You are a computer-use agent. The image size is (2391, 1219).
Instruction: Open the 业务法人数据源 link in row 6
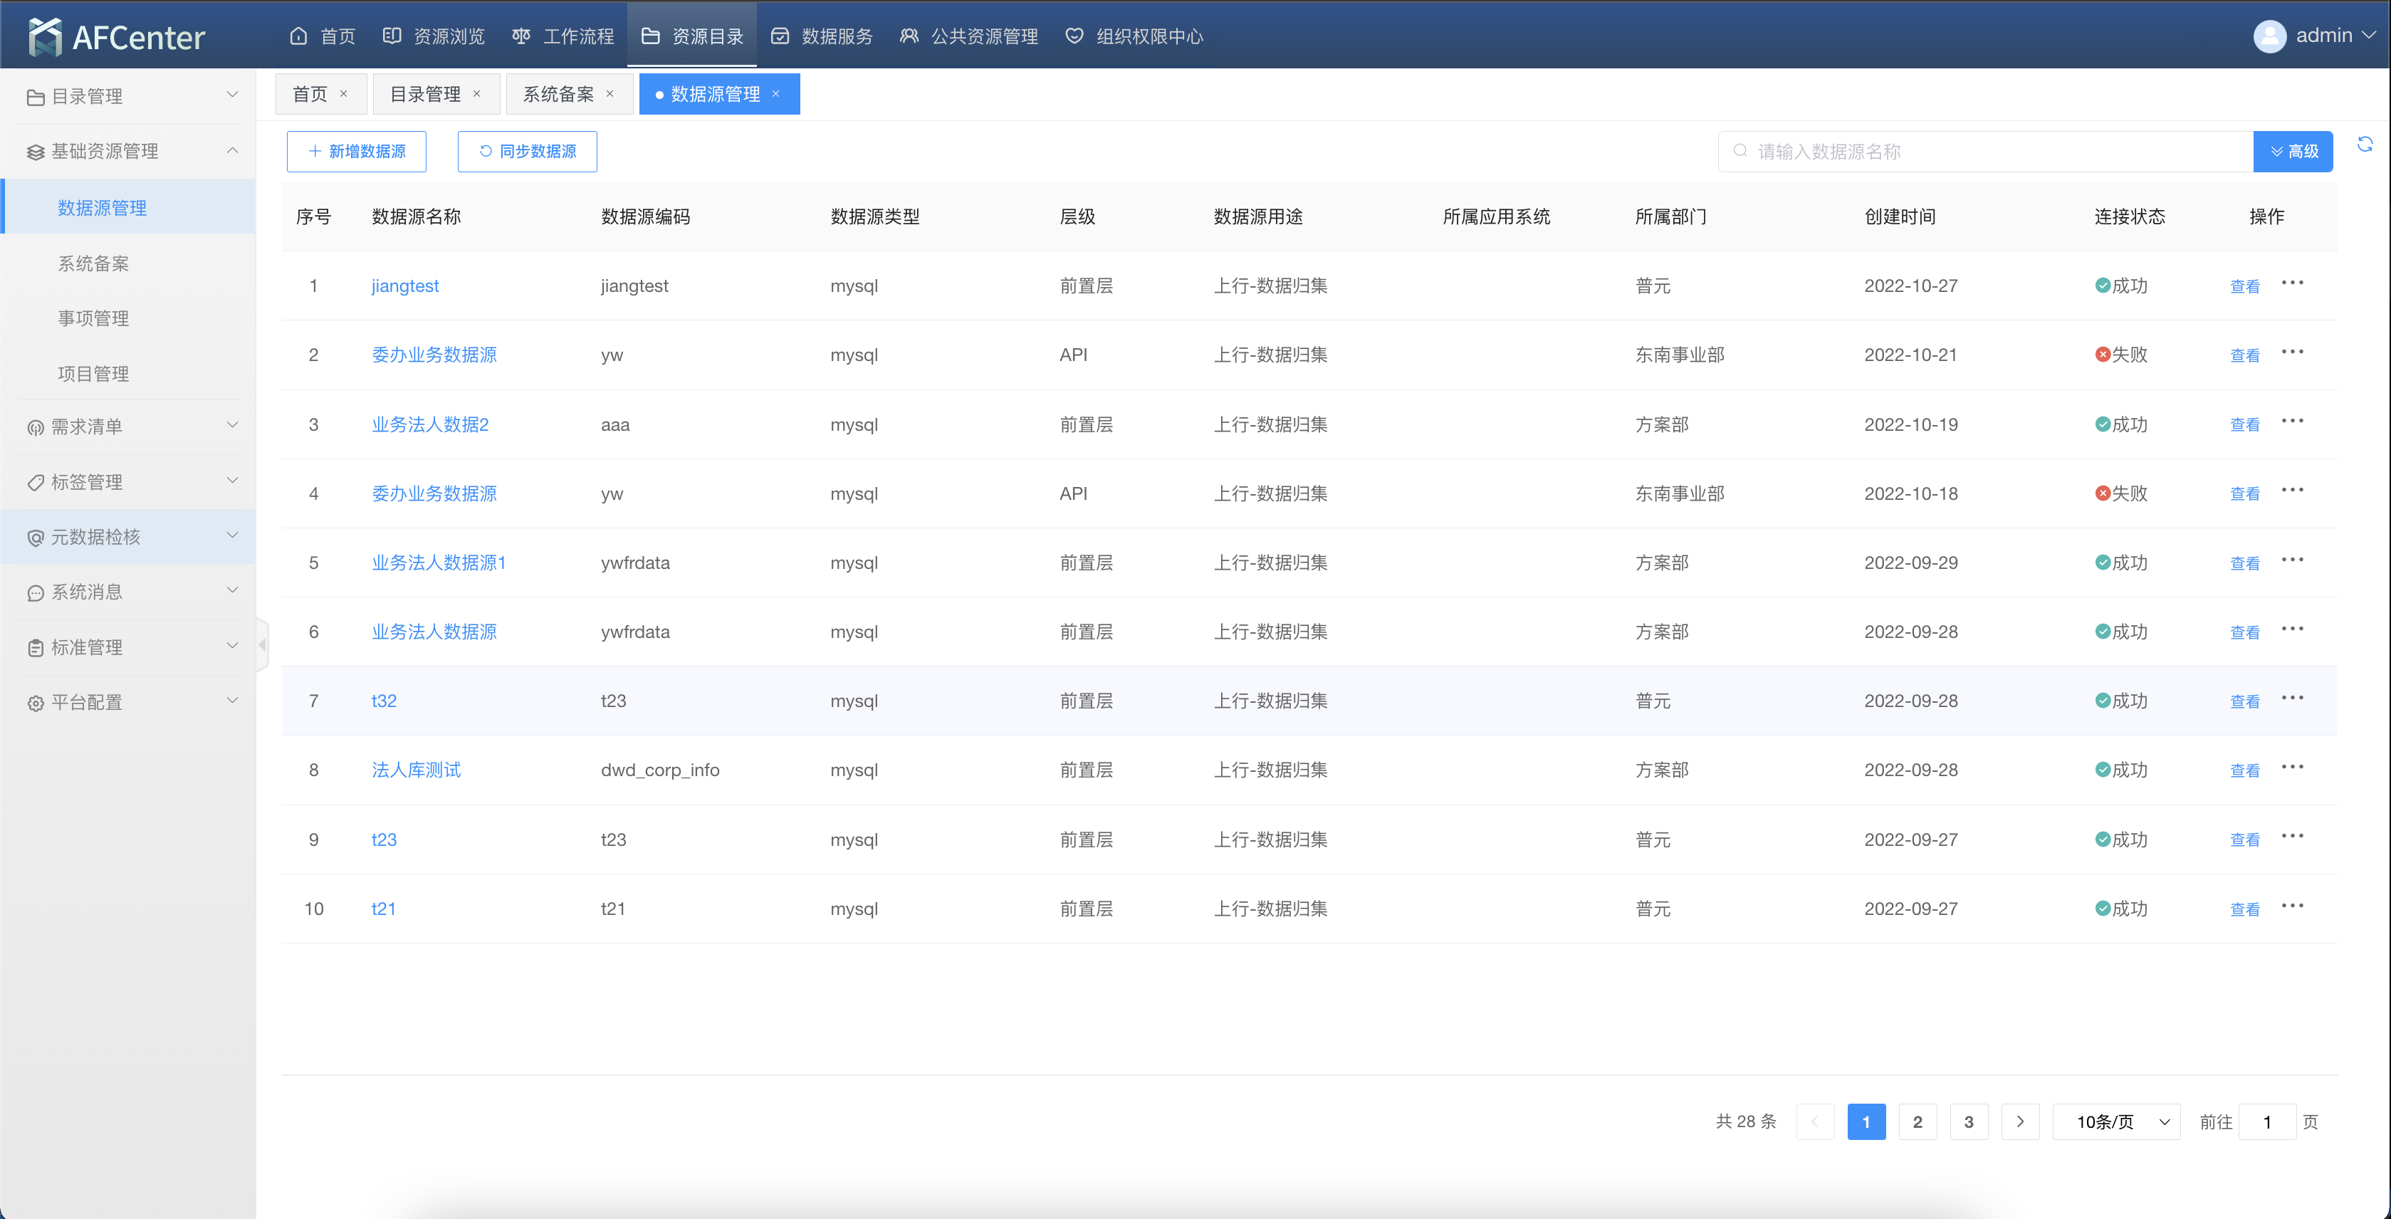coord(434,632)
